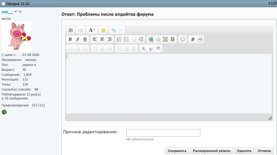This screenshot has height=155, width=277.
Task: Apply Subscript formatting
Action: pos(144,48)
